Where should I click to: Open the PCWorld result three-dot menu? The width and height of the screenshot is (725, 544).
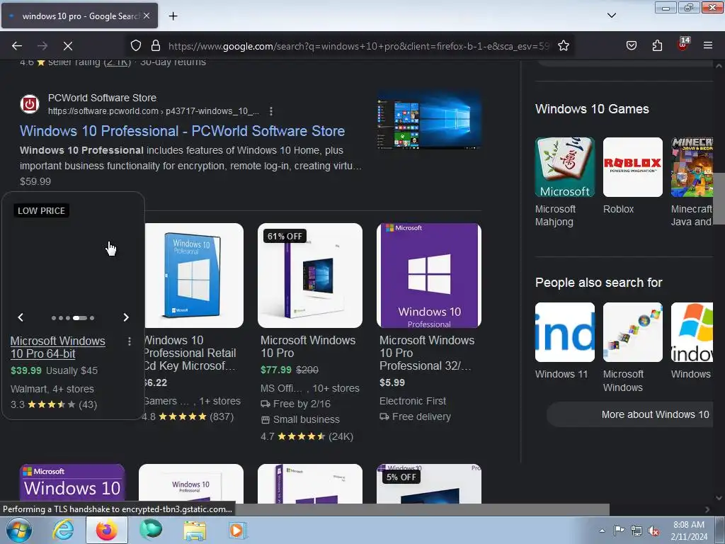(x=271, y=111)
